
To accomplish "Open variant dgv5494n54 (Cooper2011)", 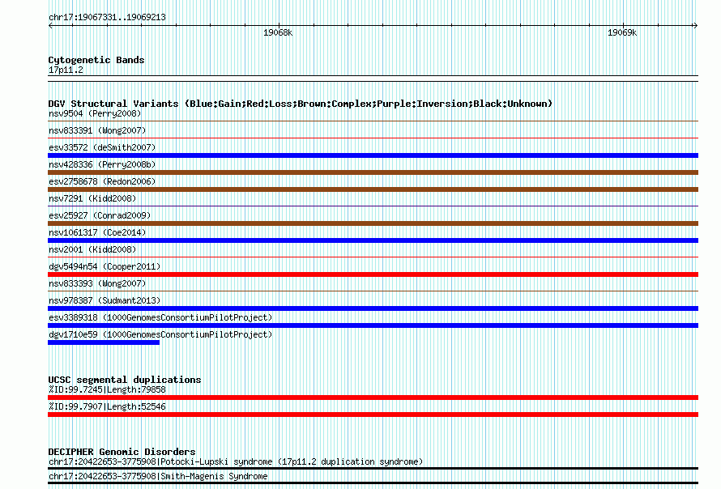I will (x=105, y=266).
